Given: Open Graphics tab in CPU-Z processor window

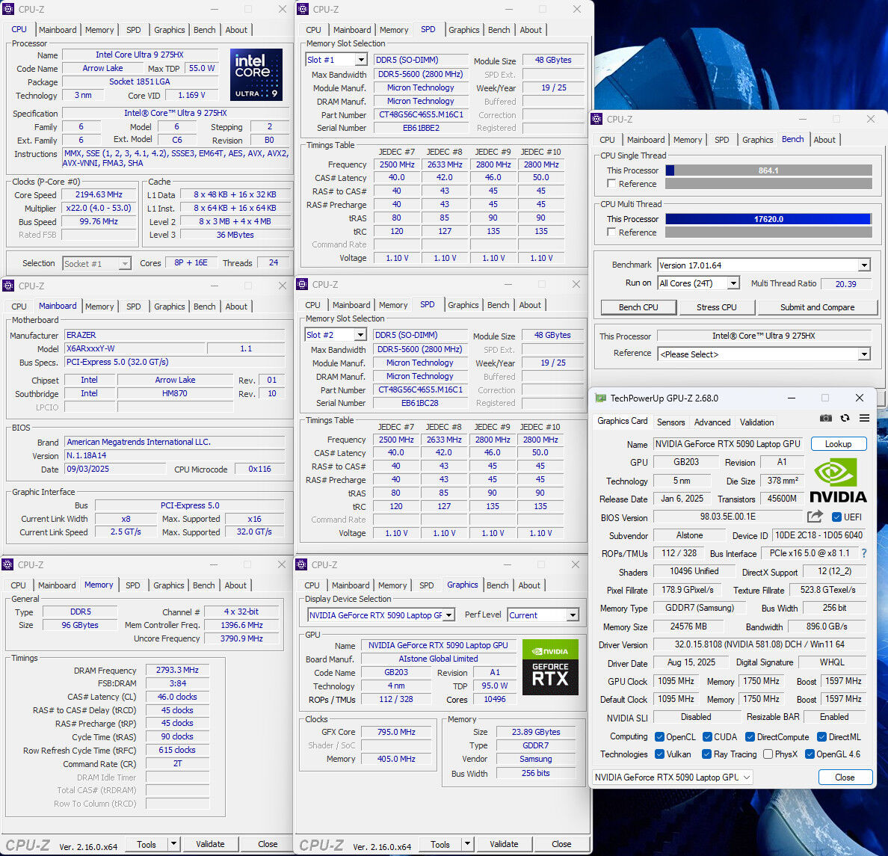Looking at the screenshot, I should (x=170, y=30).
